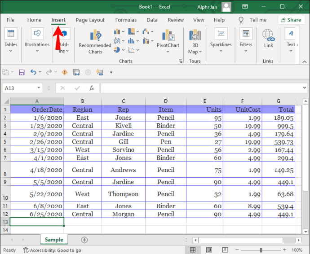Open the Name Box dropdown arrow
The image size is (310, 254).
point(39,88)
